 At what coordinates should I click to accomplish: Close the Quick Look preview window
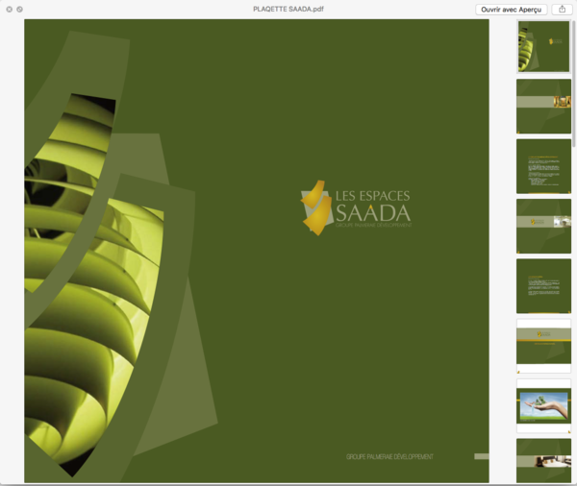point(10,10)
